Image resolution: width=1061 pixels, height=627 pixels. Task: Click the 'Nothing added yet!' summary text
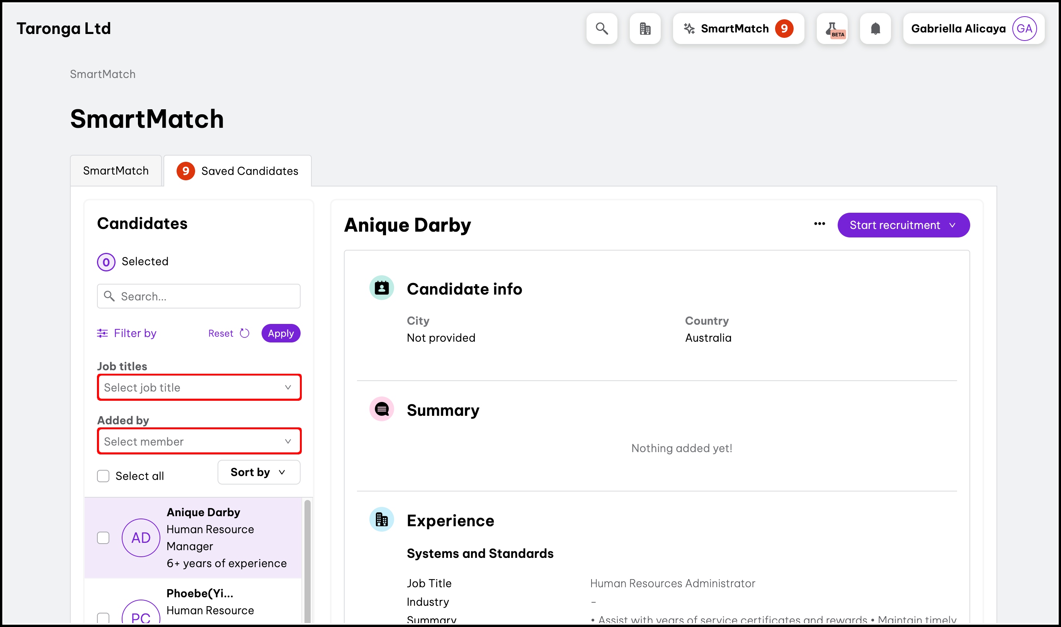pos(682,448)
